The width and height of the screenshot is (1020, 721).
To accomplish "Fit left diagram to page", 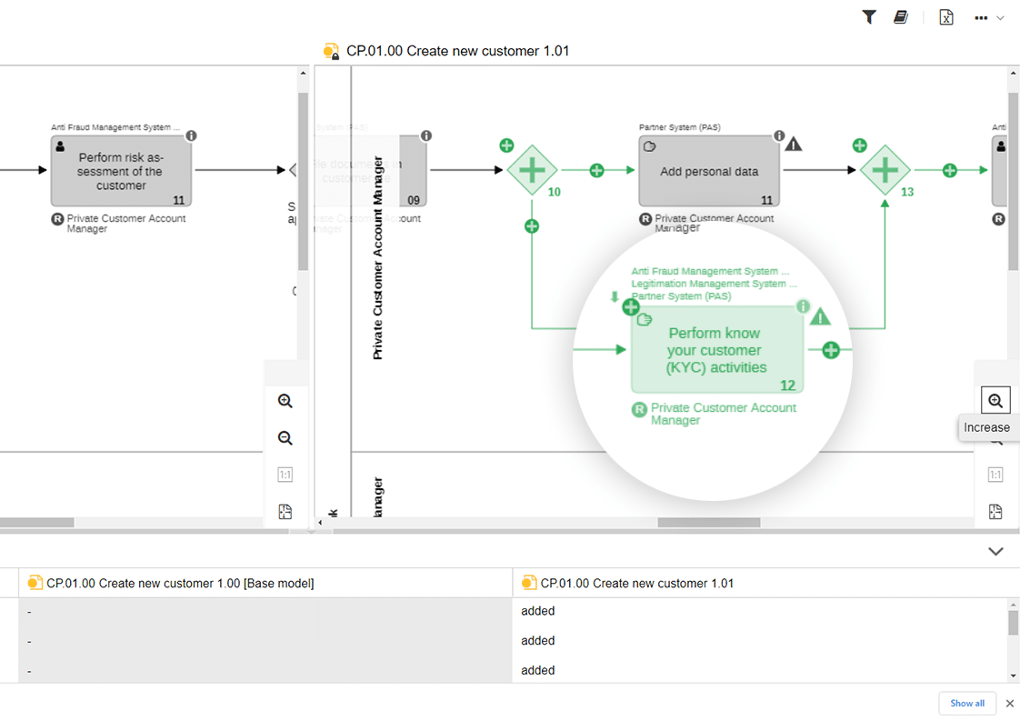I will click(x=285, y=512).
